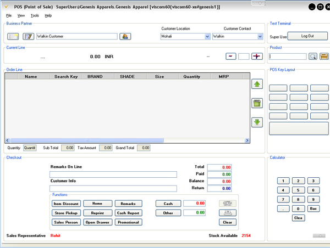This screenshot has width=330, height=248.
Task: Open the Help menu
Action: (x=48, y=15)
